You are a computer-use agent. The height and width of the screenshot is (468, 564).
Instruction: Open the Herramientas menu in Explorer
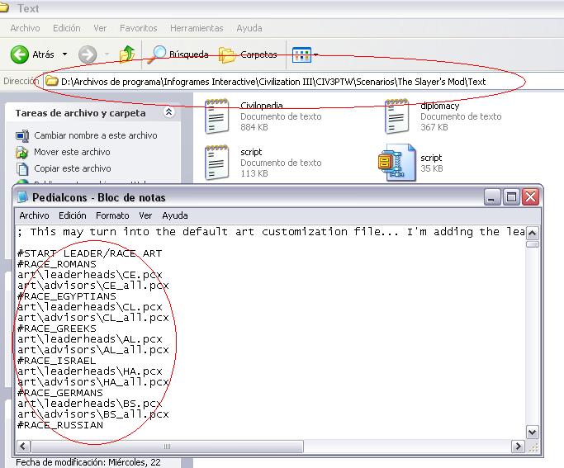click(197, 28)
